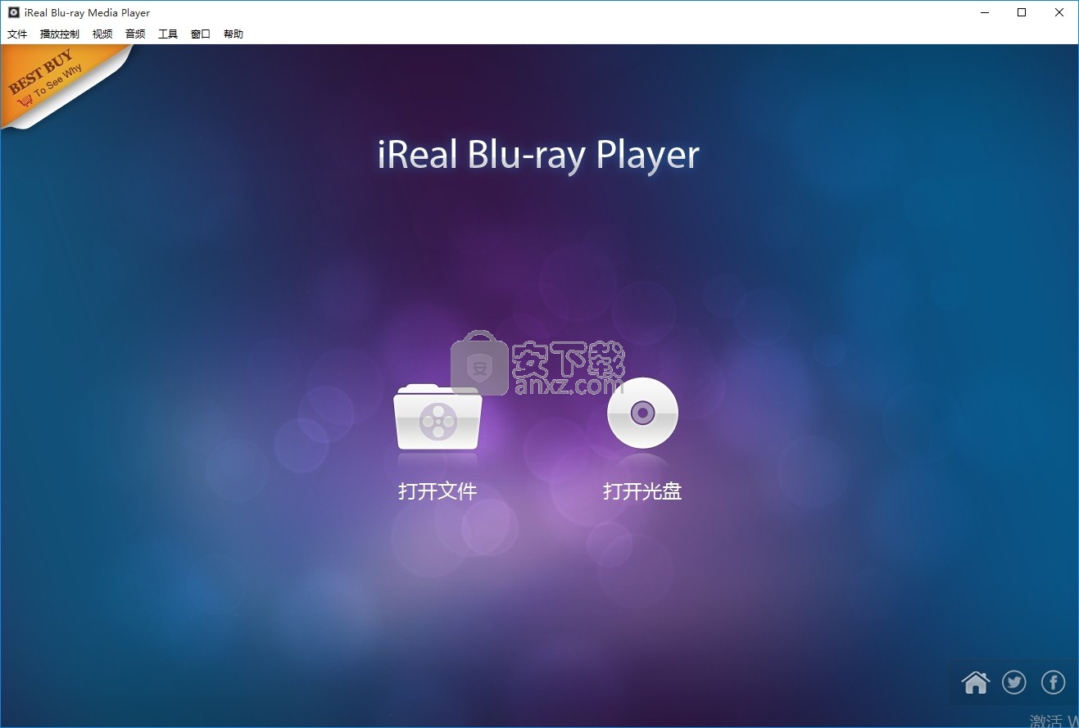Screen dimensions: 1079x728
Task: Close the iReal Blu-ray Media Player window
Action: (1059, 12)
